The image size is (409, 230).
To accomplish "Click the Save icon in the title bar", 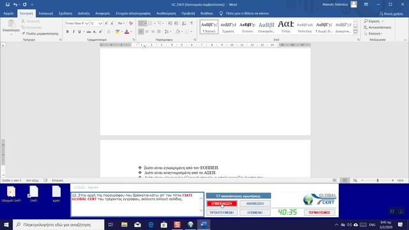I will (x=8, y=4).
